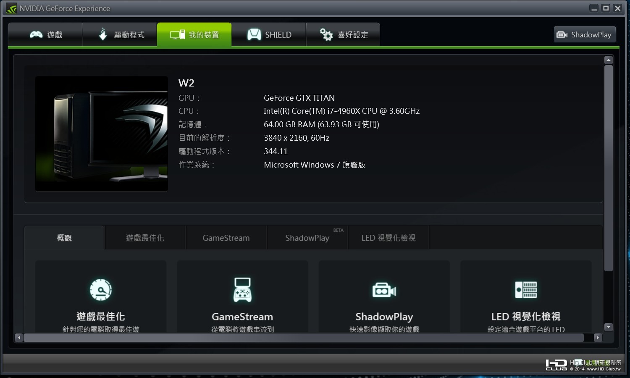Click the monitor icon on 我的裝置 tab

click(x=177, y=34)
